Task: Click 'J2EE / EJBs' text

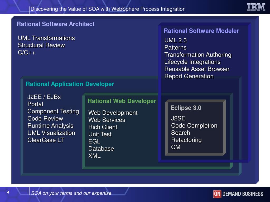Action: pos(44,97)
